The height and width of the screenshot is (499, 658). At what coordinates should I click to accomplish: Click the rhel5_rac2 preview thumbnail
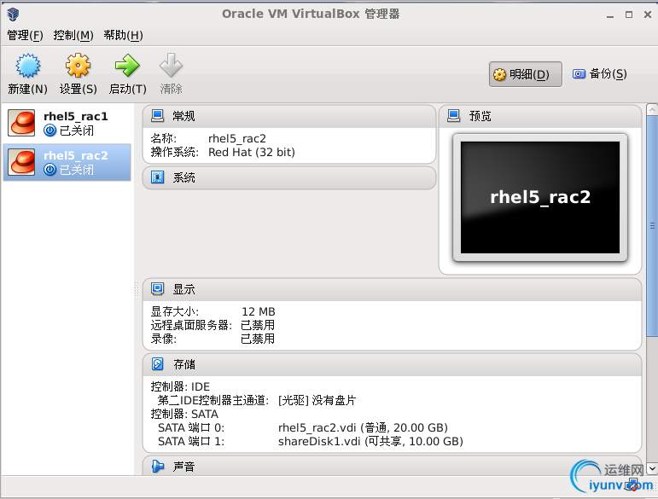pos(540,197)
